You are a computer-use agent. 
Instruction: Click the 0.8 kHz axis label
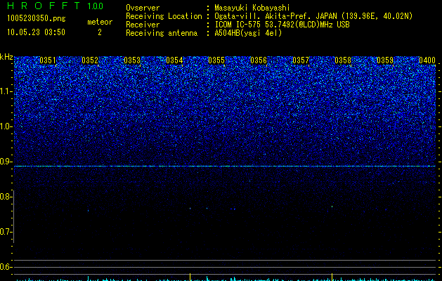click(6, 197)
